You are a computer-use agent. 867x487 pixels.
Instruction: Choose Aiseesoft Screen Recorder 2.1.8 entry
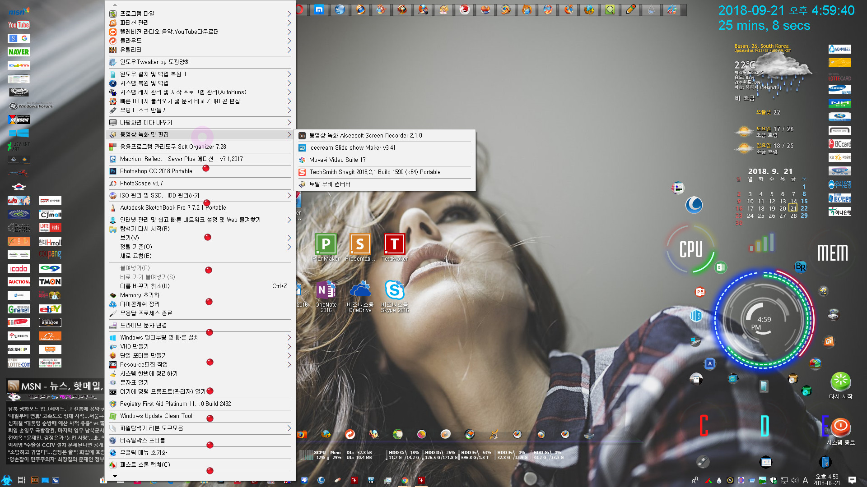tap(385, 135)
